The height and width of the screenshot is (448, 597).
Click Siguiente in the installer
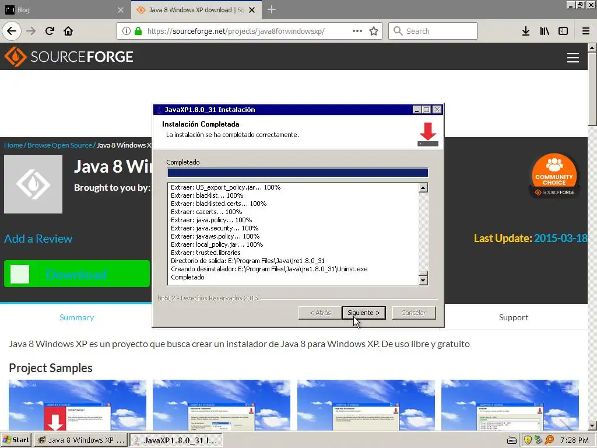364,313
